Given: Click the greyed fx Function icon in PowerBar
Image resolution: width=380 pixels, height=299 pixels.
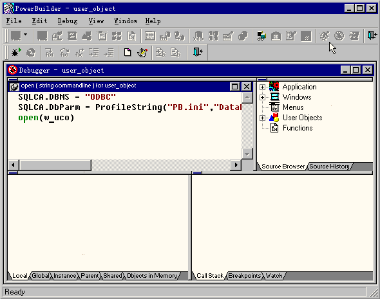Looking at the screenshot, I should (x=131, y=36).
